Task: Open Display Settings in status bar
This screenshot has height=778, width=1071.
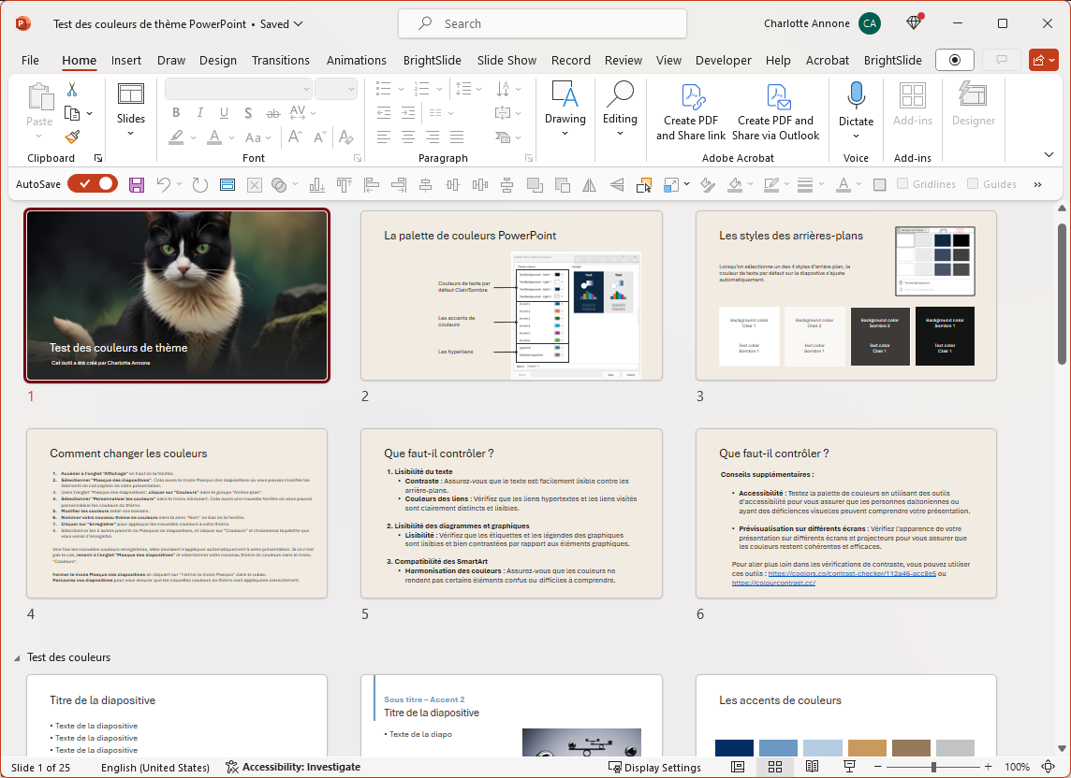Action: tap(654, 767)
